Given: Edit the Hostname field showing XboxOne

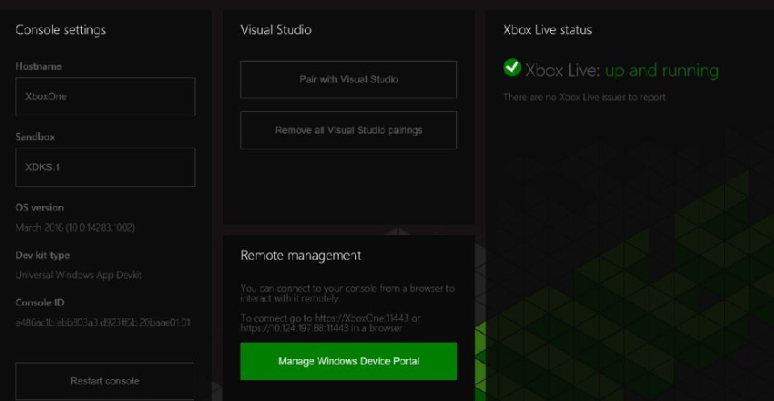Looking at the screenshot, I should pos(105,97).
